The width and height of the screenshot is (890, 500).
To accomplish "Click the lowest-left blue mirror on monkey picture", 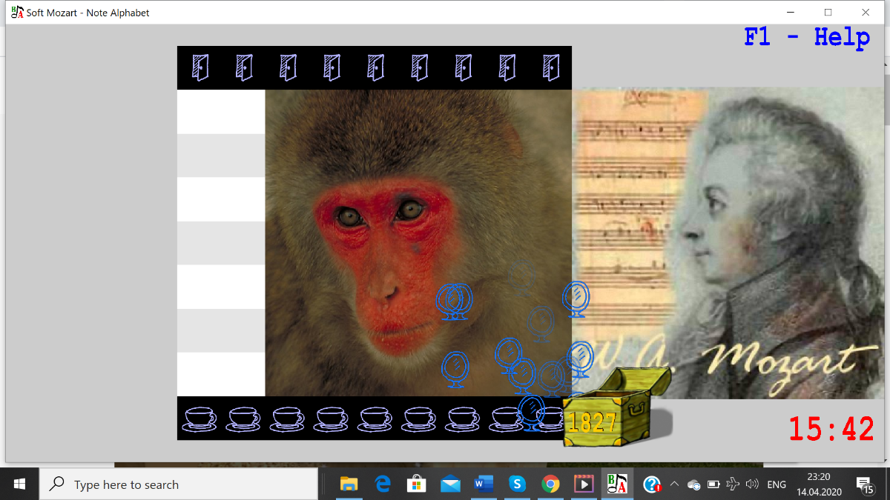I will pos(455,370).
